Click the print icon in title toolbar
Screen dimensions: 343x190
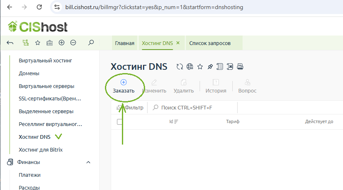pos(241,67)
